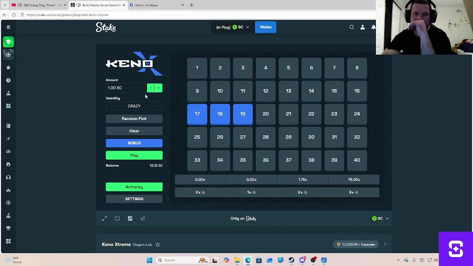Open the hamburger menu in sidebar
473x266 pixels.
(x=8, y=27)
